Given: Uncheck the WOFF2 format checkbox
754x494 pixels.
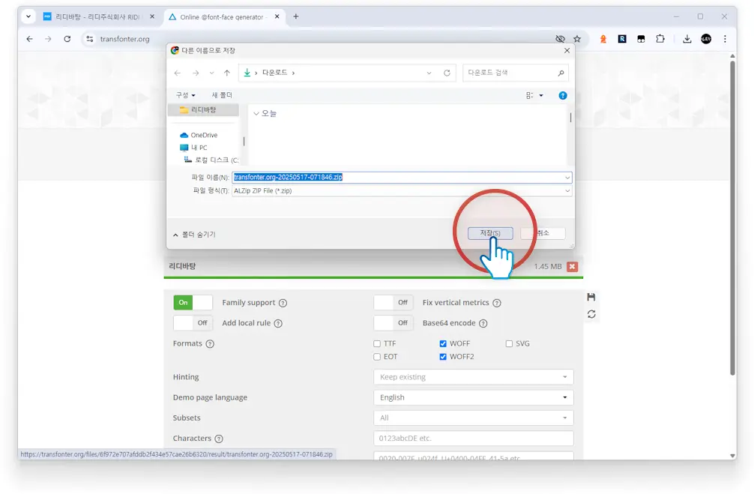Looking at the screenshot, I should (x=443, y=356).
